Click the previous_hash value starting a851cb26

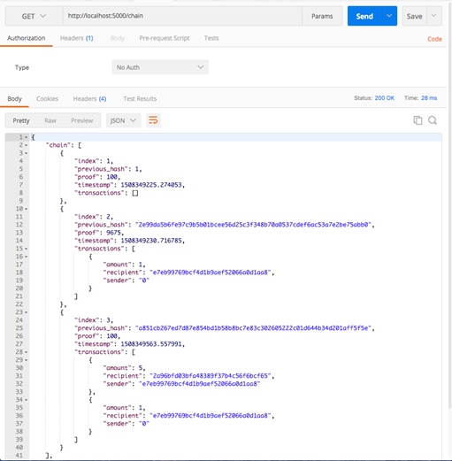pyautogui.click(x=253, y=328)
